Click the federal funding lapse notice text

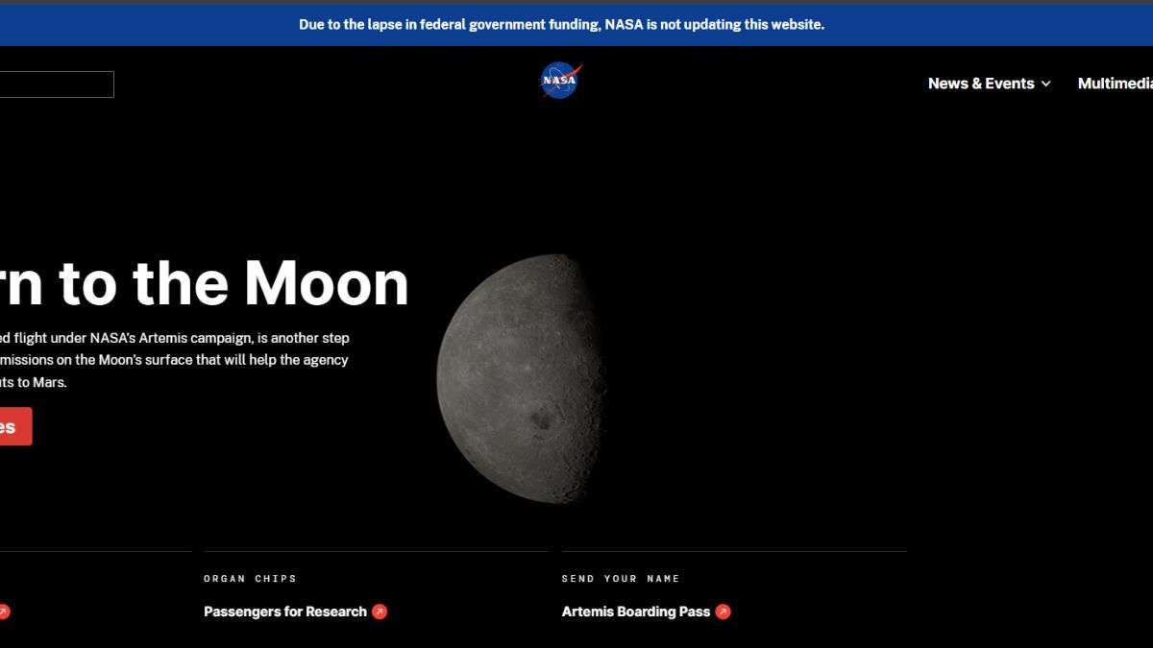click(561, 25)
